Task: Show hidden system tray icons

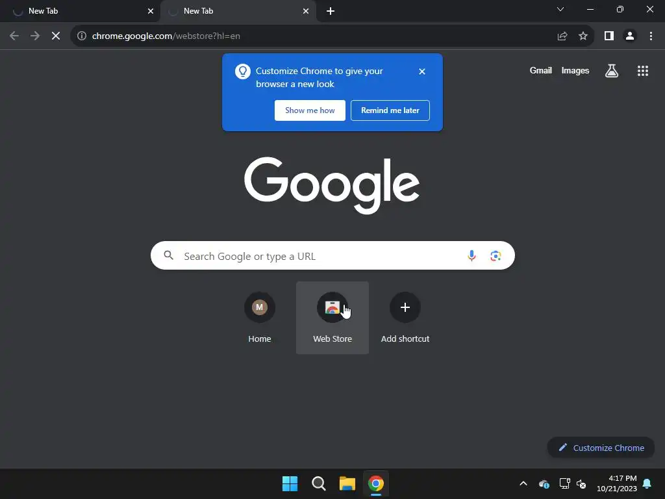Action: pos(523,483)
